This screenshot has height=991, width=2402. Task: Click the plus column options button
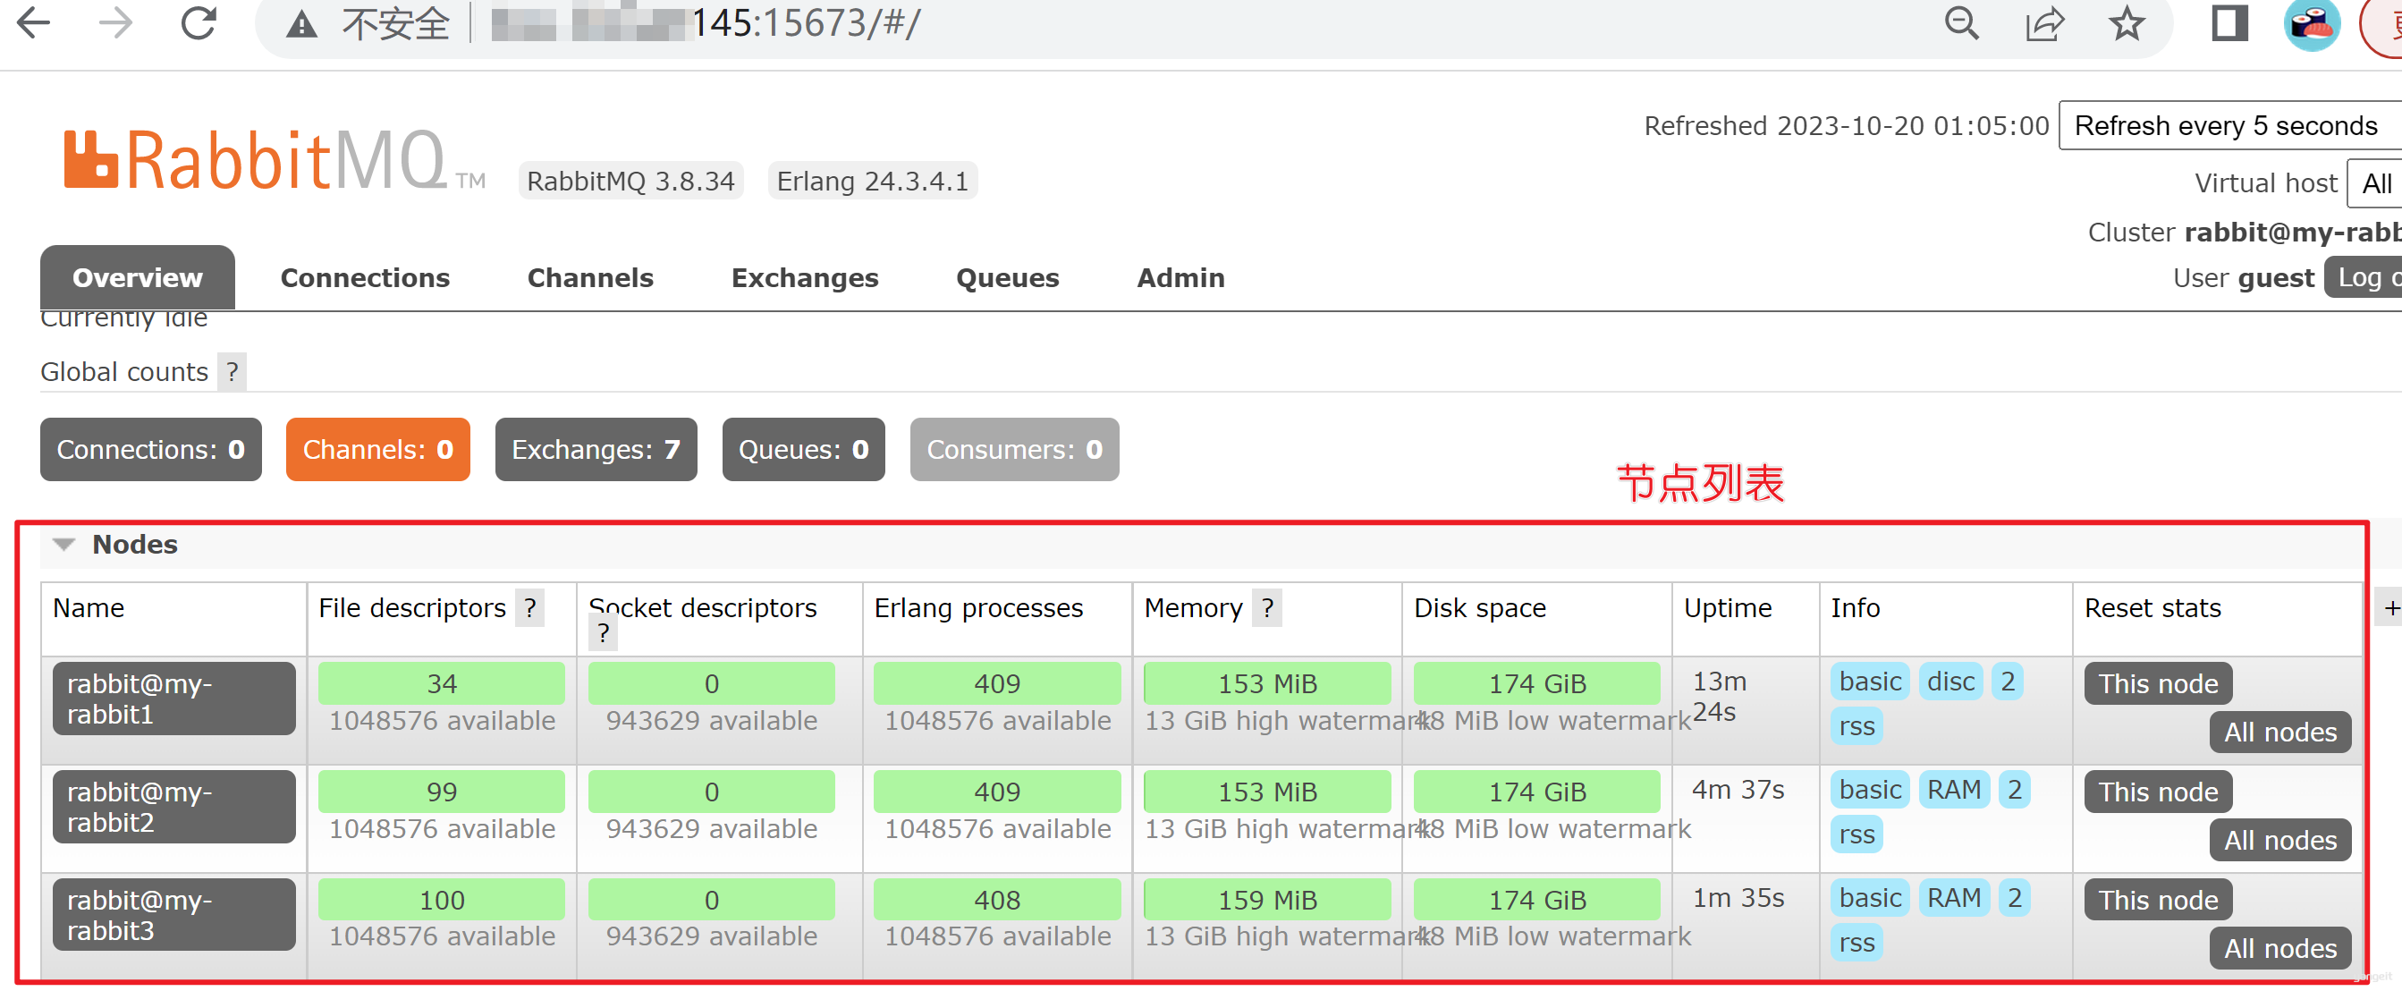(2389, 608)
